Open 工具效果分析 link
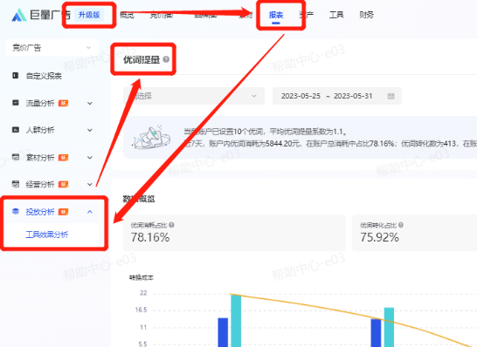 (x=47, y=235)
